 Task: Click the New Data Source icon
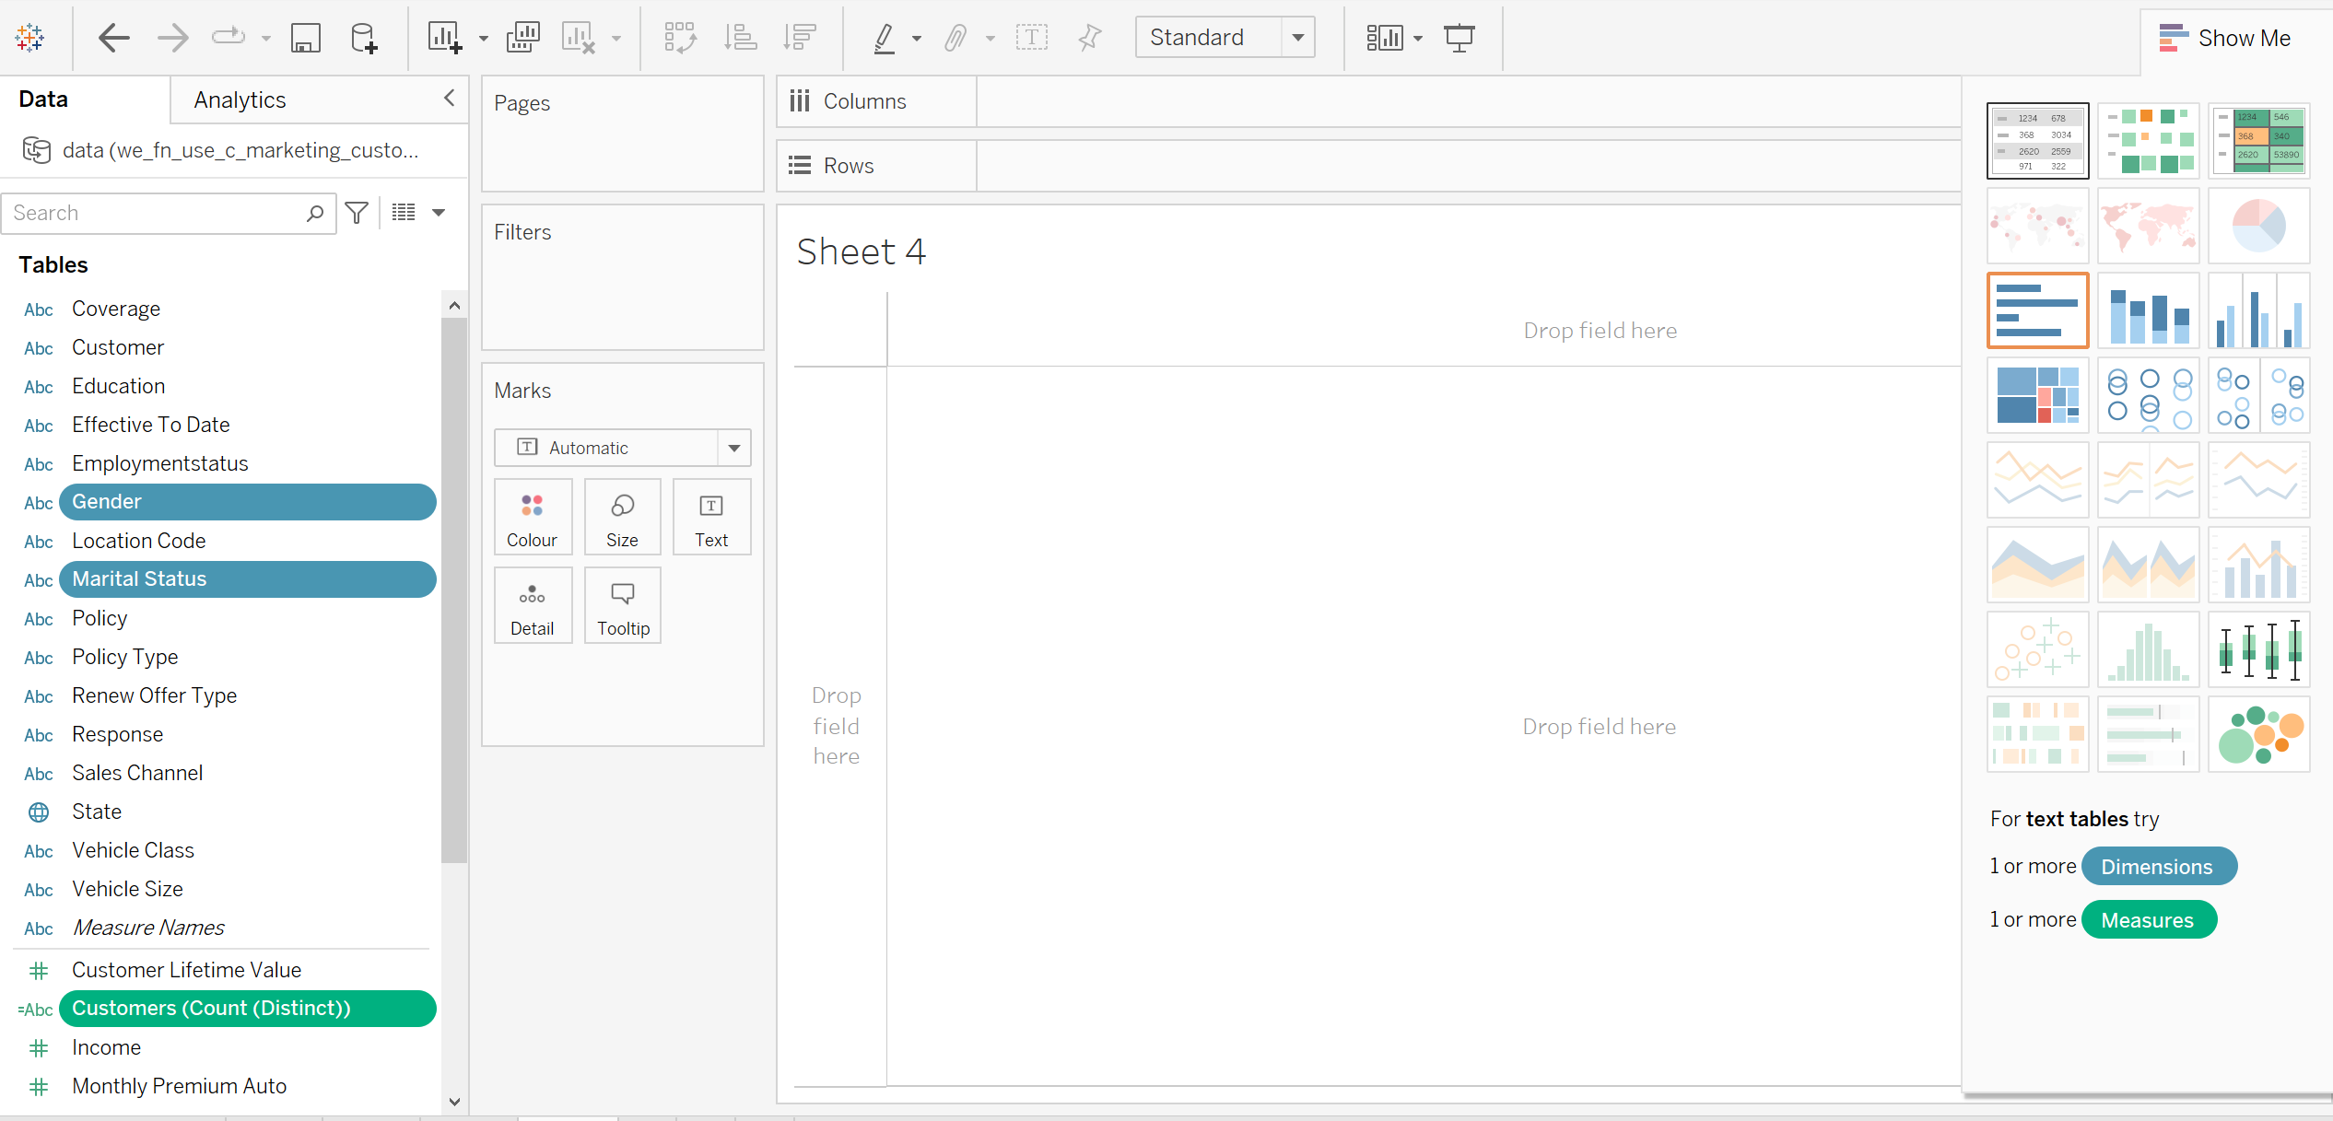point(363,38)
